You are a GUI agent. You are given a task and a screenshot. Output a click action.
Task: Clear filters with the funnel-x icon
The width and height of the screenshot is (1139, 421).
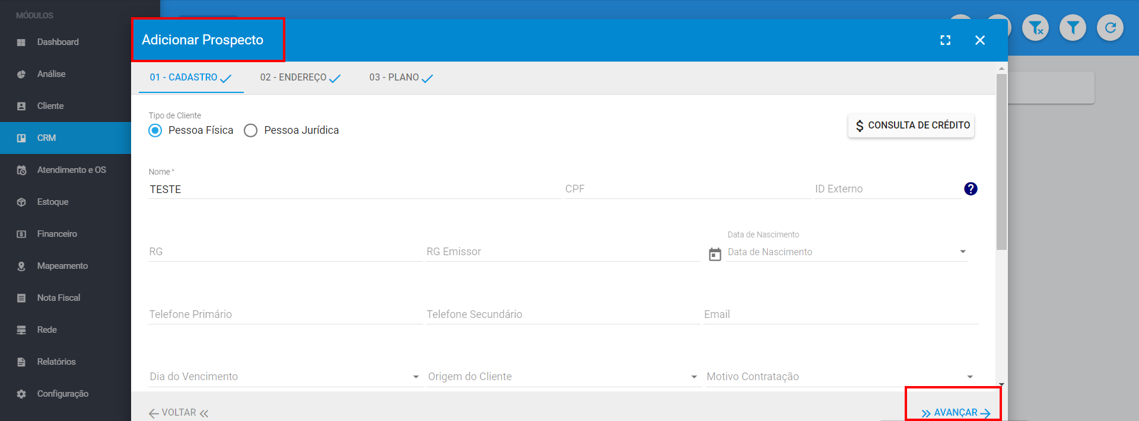pyautogui.click(x=1036, y=27)
